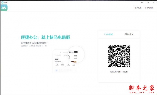The height and width of the screenshot is (95, 157).
Task: Close the Kuaima window
Action: (x=154, y=3)
